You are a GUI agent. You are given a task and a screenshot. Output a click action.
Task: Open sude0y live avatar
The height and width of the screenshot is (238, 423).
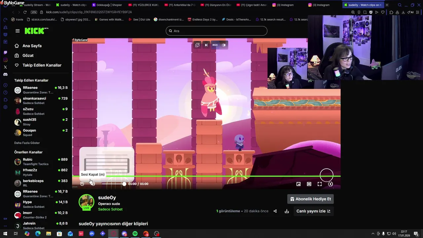[x=86, y=202]
